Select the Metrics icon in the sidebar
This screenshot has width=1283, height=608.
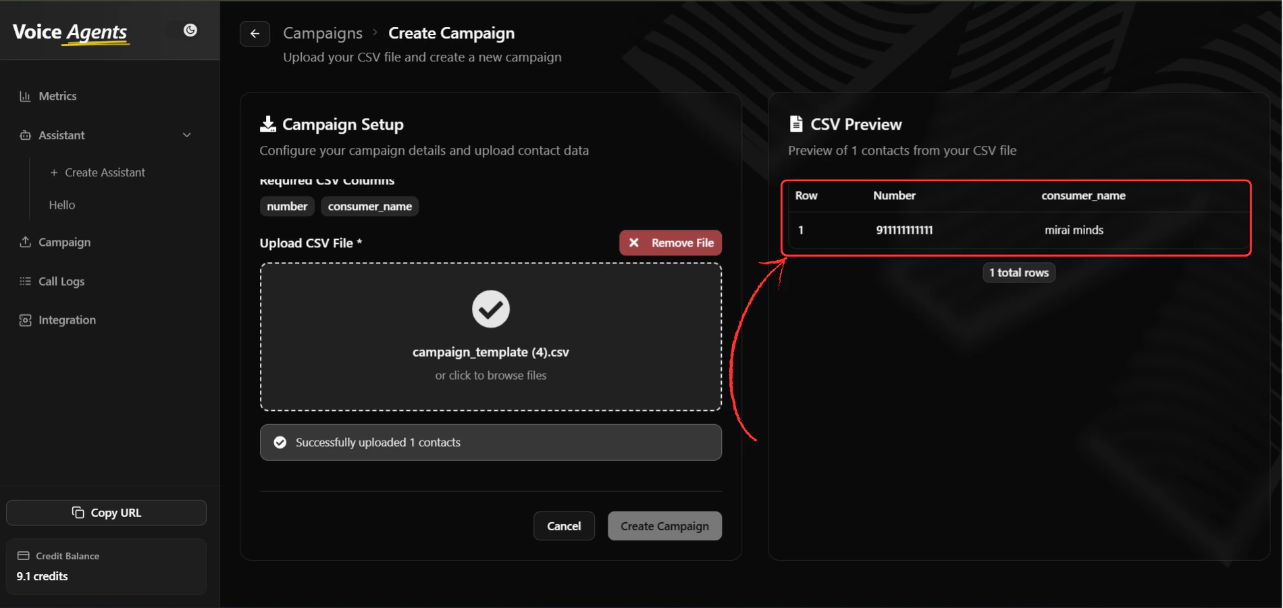[x=25, y=96]
